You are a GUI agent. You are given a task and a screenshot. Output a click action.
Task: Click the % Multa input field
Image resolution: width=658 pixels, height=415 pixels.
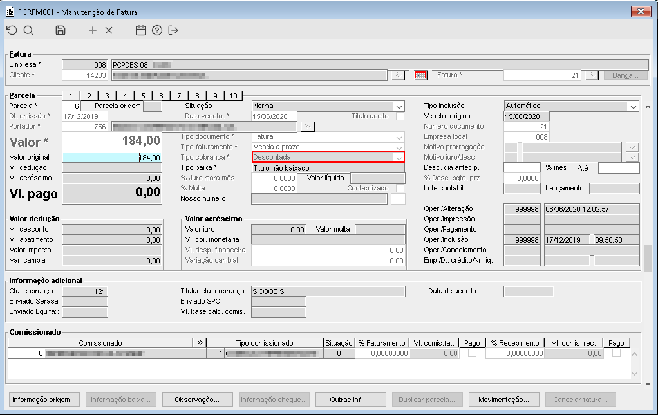pyautogui.click(x=274, y=189)
